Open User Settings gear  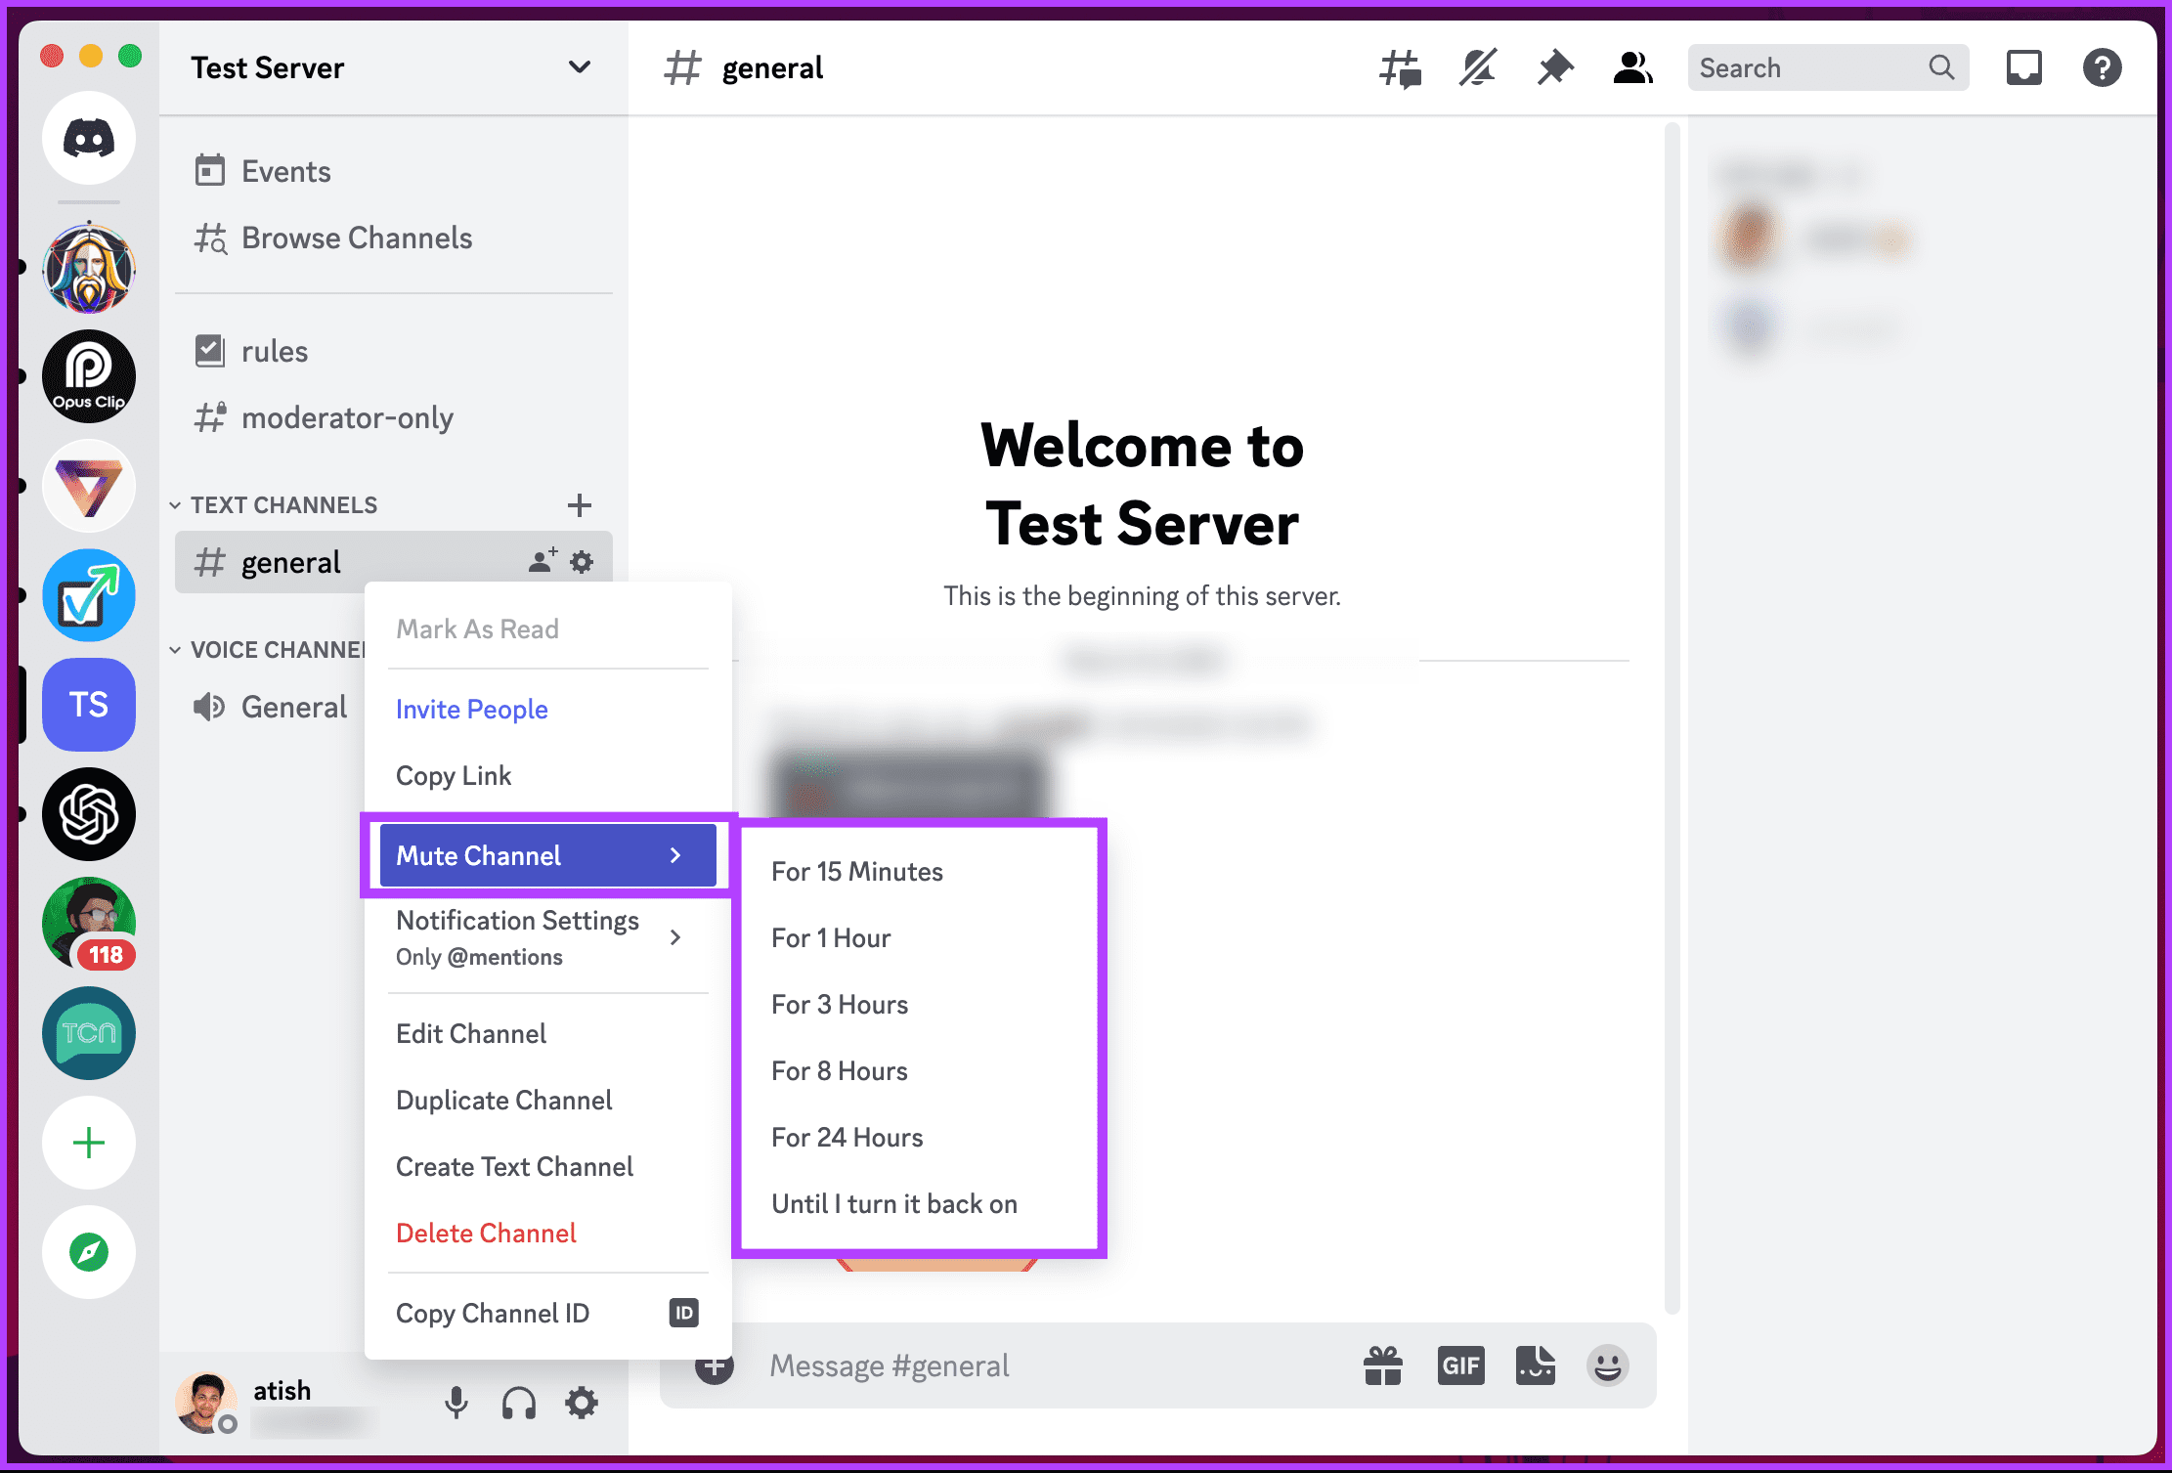(582, 1403)
